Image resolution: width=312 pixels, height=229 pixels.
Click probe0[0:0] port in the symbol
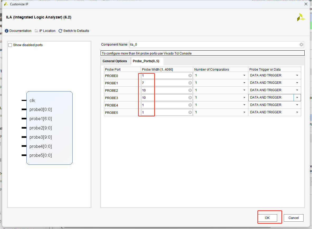41,109
